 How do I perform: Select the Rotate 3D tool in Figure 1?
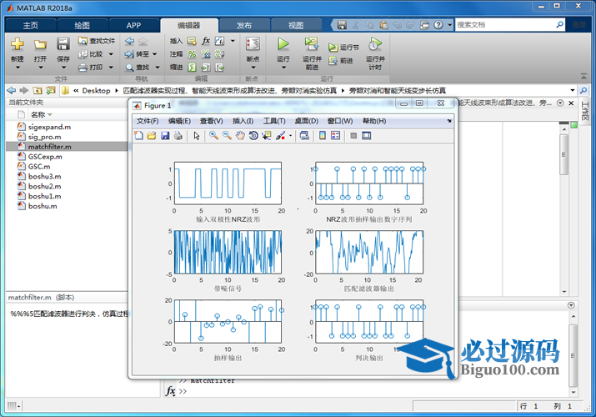253,136
